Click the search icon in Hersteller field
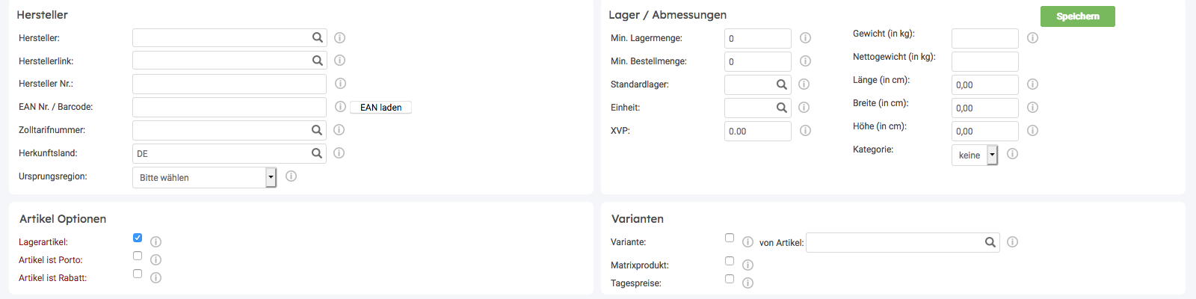 [318, 37]
